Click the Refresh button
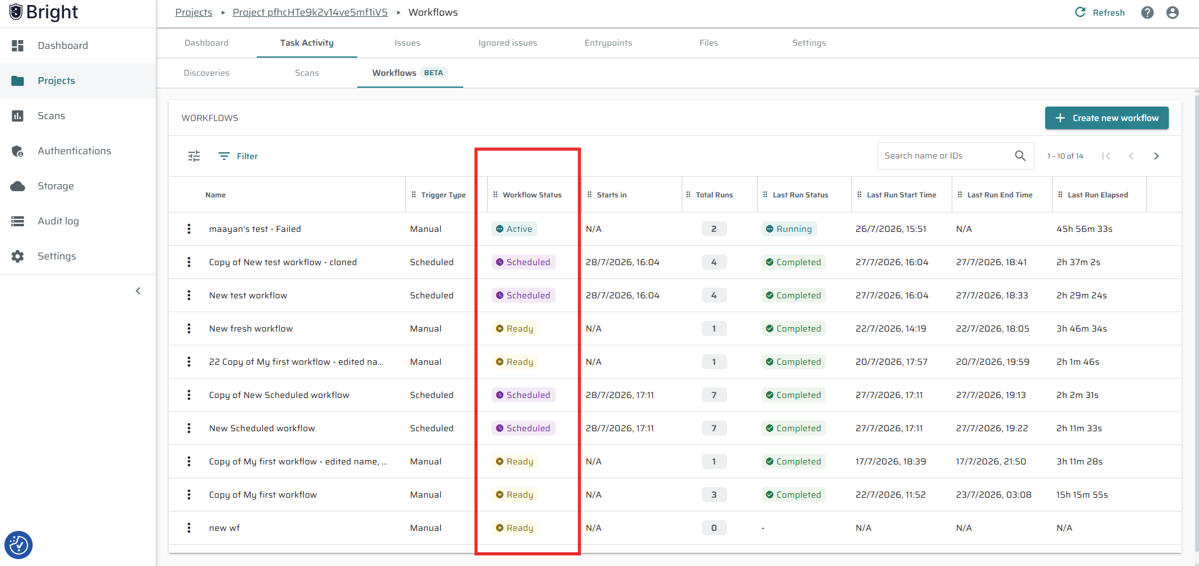This screenshot has width=1199, height=566. tap(1100, 13)
